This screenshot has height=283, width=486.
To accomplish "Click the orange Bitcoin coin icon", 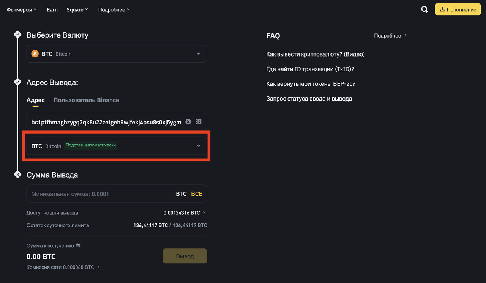I will [35, 54].
